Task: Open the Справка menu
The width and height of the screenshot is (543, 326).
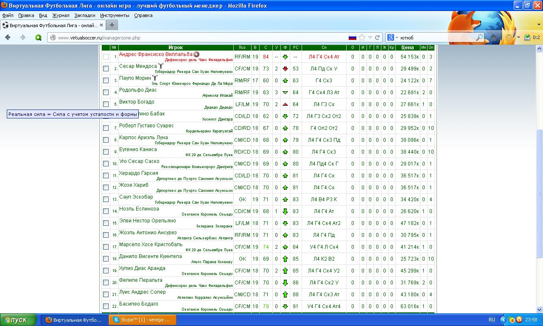Action: pyautogui.click(x=143, y=15)
